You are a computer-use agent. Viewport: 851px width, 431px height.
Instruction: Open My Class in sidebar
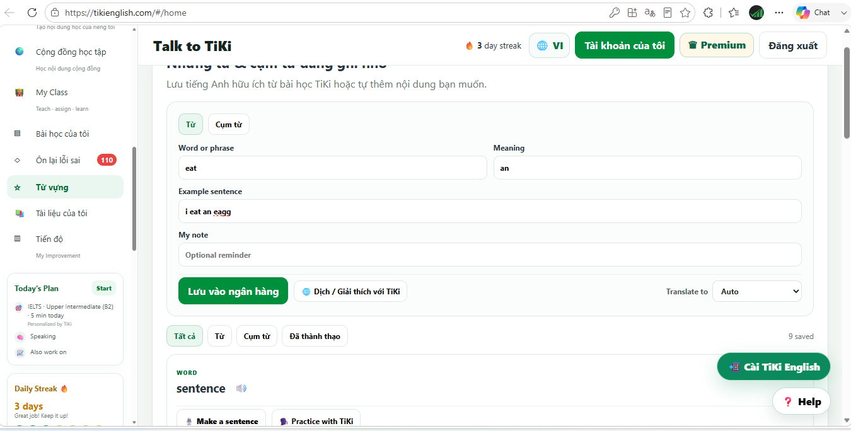tap(52, 92)
